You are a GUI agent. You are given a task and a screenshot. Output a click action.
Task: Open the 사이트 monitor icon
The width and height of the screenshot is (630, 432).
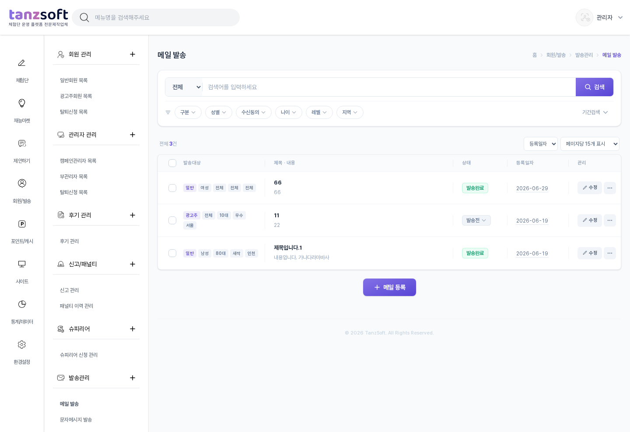coord(22,264)
